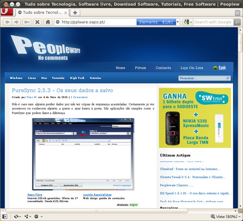Click the Elements 81/81 progress indicator
The height and width of the screenshot is (221, 243).
coord(156,22)
